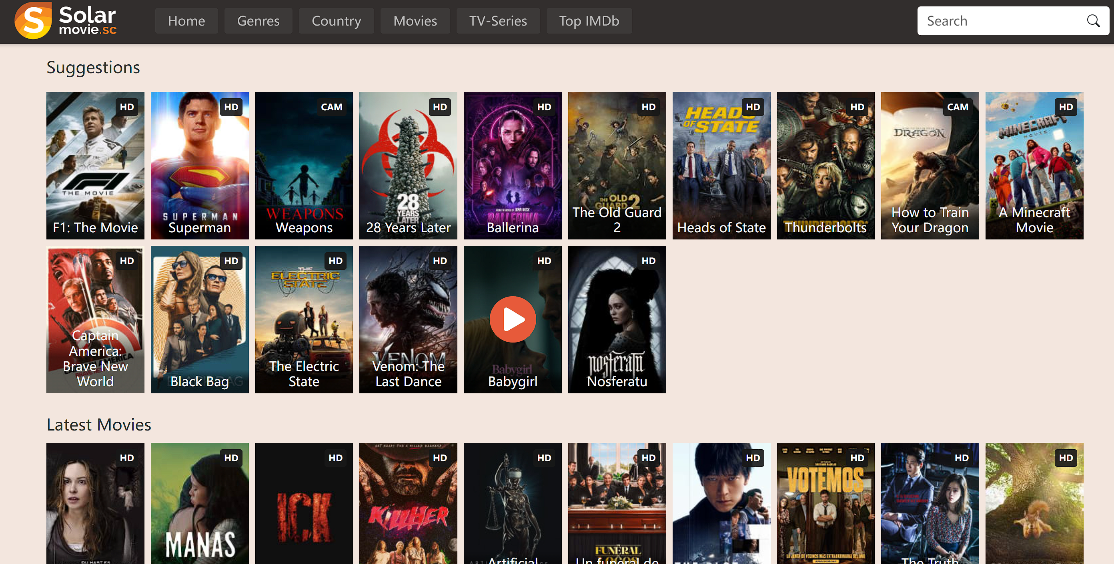Click HD badge on Superman poster
This screenshot has width=1114, height=564.
click(x=231, y=107)
